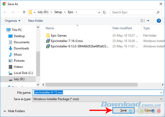Change the view layout icon
Viewport: 165px width, 117px height.
tap(143, 20)
